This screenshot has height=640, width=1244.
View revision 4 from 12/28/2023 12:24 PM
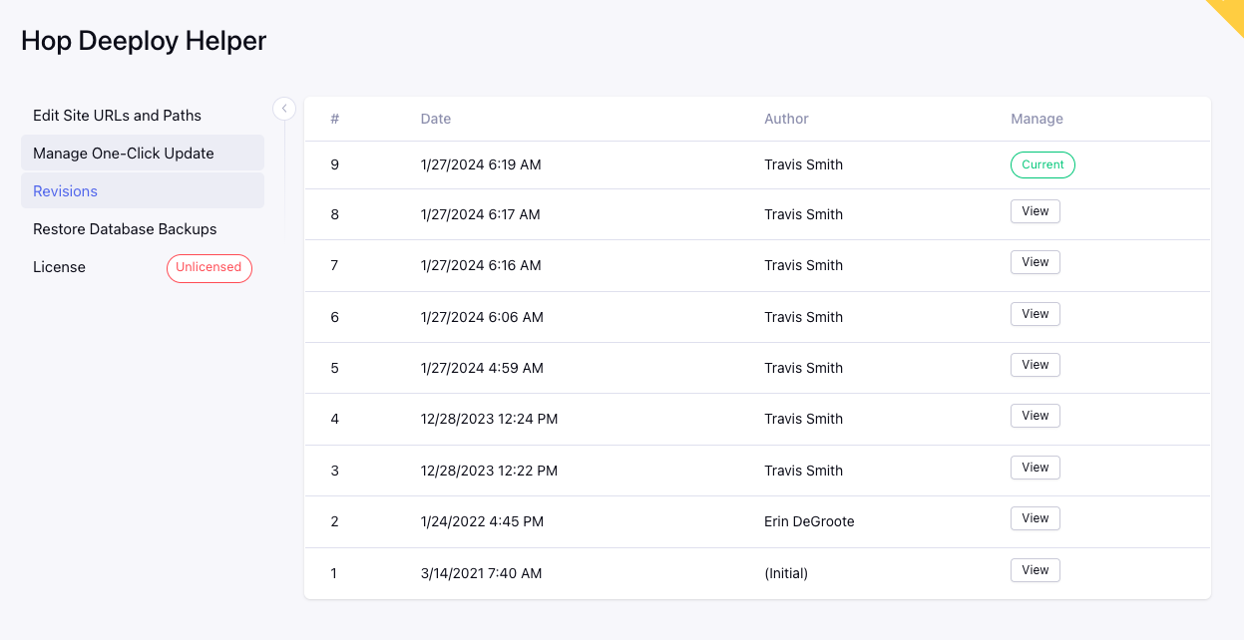click(x=1035, y=416)
